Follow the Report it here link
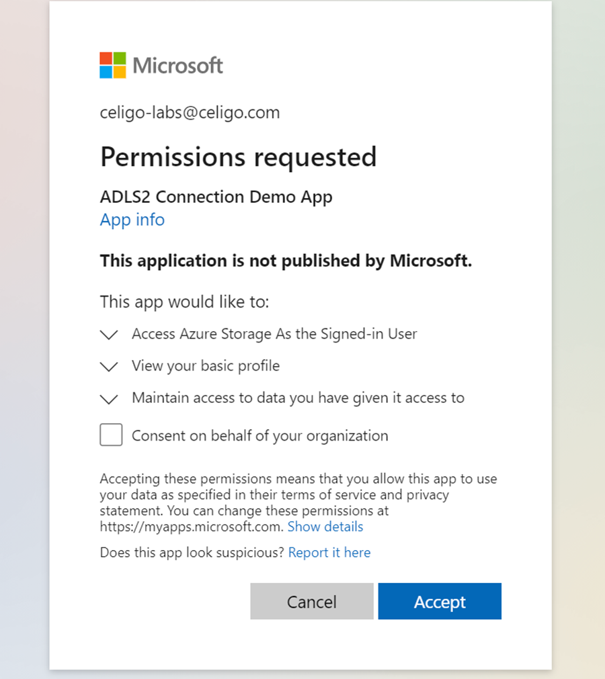The height and width of the screenshot is (679, 605). point(329,553)
